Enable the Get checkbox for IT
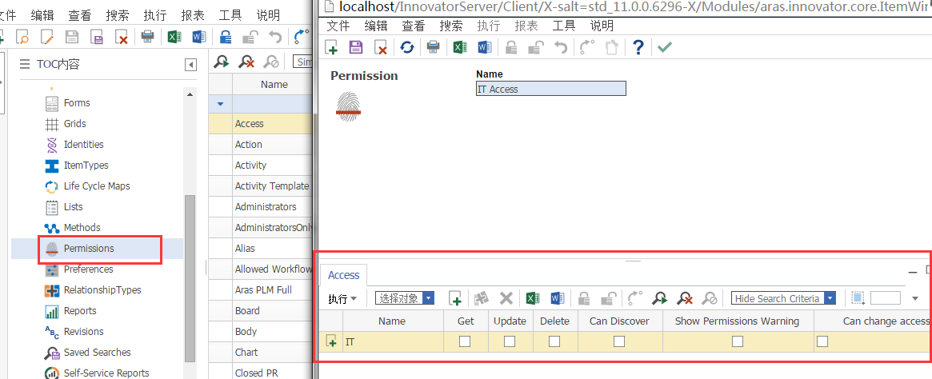Image resolution: width=932 pixels, height=379 pixels. pyautogui.click(x=465, y=341)
